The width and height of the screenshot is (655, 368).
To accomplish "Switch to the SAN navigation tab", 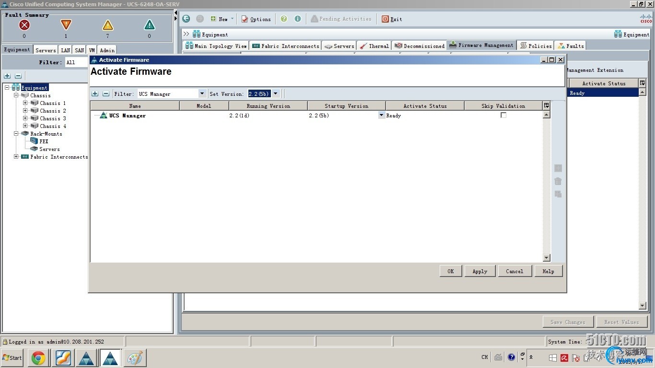I will coord(80,50).
